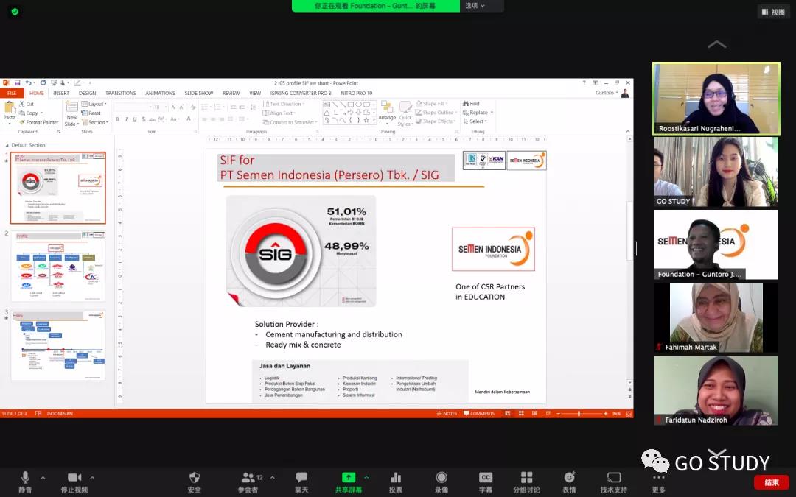The image size is (796, 497).
Task: Open Breakout Rooms in the Zoom toolbar
Action: 526,482
